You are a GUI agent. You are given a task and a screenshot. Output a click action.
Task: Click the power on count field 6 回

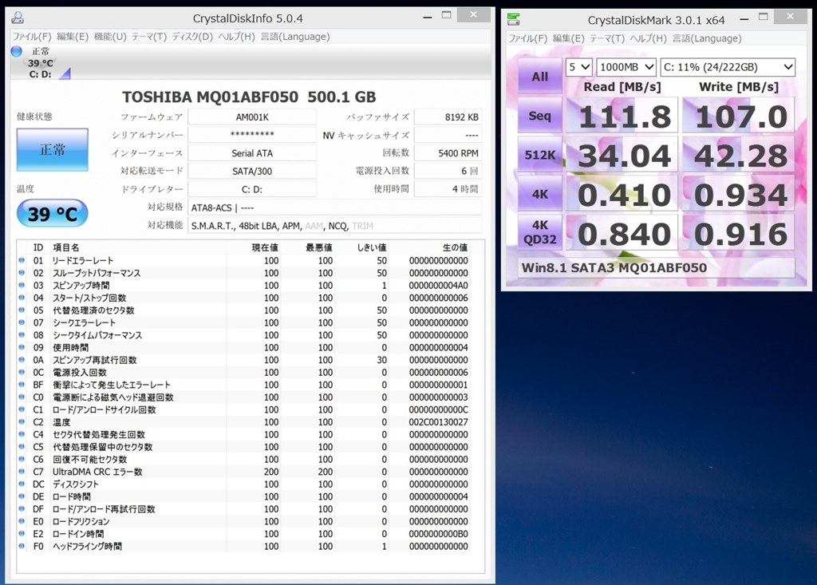coord(448,171)
